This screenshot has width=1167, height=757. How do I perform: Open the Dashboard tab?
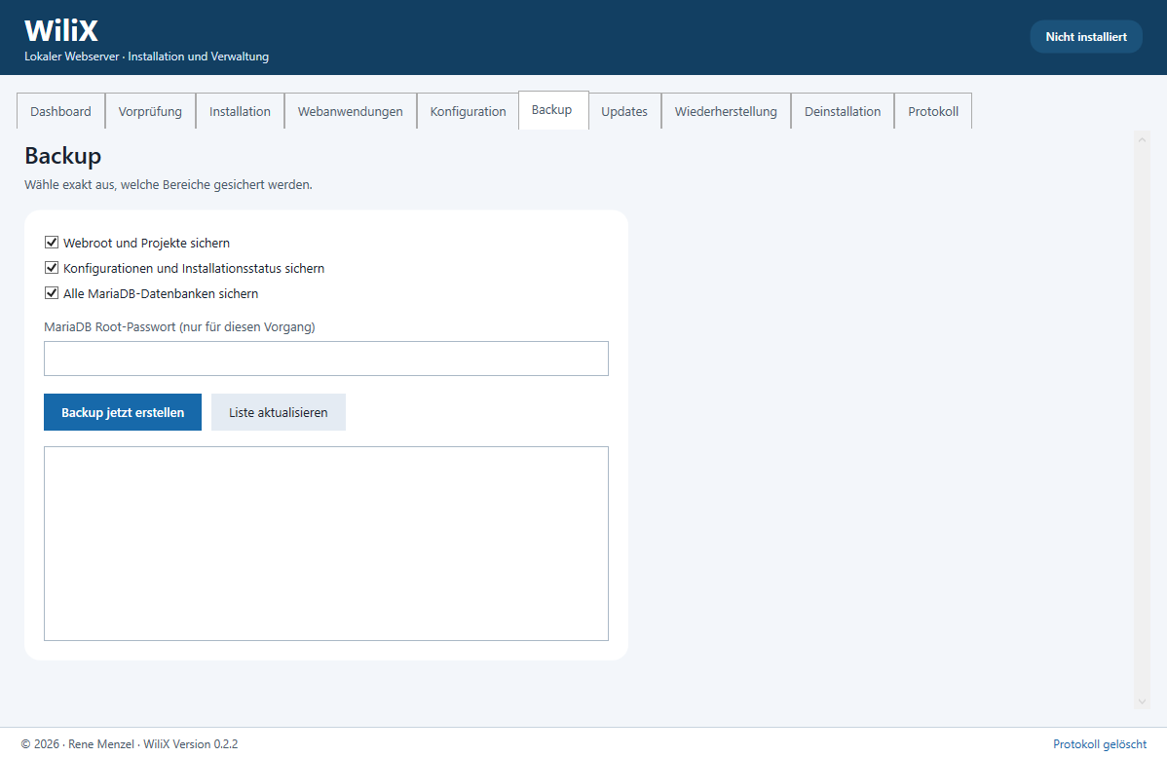(61, 111)
